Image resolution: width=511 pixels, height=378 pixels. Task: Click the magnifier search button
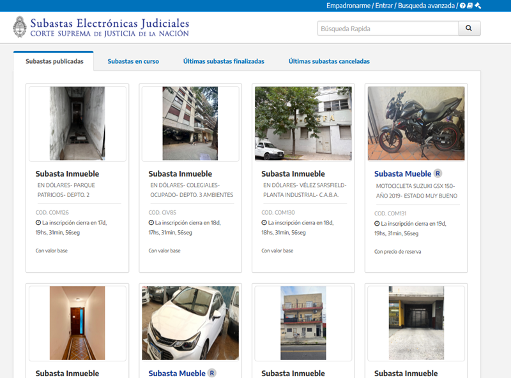pos(469,28)
